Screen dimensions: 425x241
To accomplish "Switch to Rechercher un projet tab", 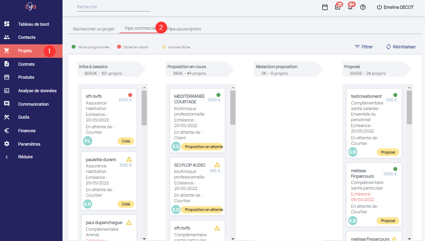I will 93,29.
